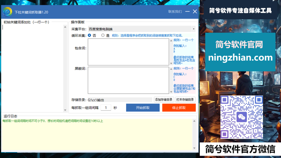Click the app logo in the title bar
Screen dimensions: 281x158
tap(8, 12)
